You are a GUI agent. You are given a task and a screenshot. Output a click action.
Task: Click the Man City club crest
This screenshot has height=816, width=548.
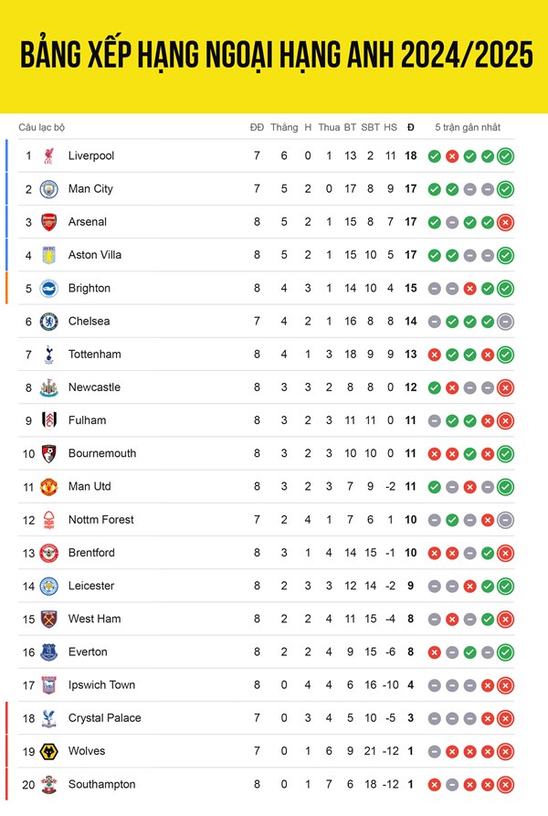pyautogui.click(x=49, y=189)
